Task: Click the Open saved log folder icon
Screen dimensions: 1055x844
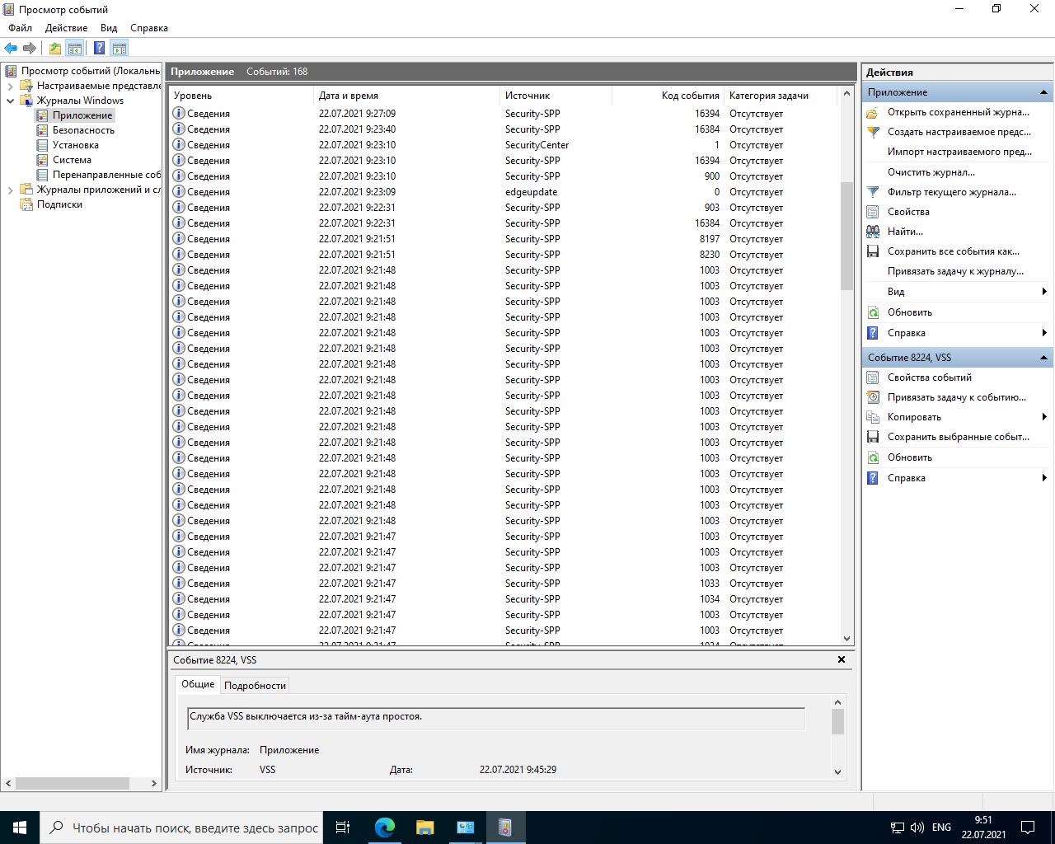Action: [x=873, y=112]
